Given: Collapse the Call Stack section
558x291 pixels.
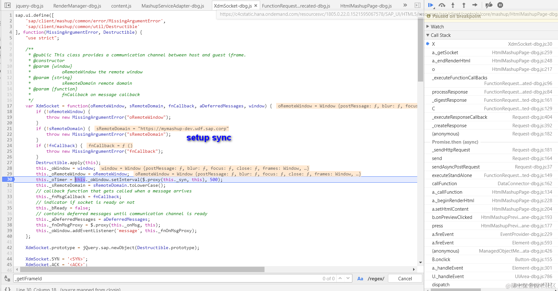Looking at the screenshot, I should pyautogui.click(x=491, y=35).
